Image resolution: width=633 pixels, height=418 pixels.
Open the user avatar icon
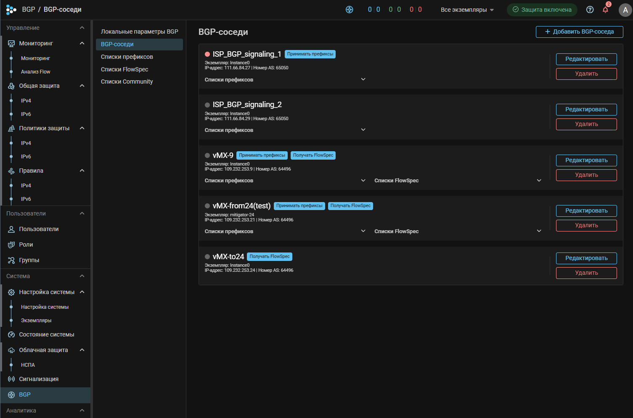[x=625, y=10]
